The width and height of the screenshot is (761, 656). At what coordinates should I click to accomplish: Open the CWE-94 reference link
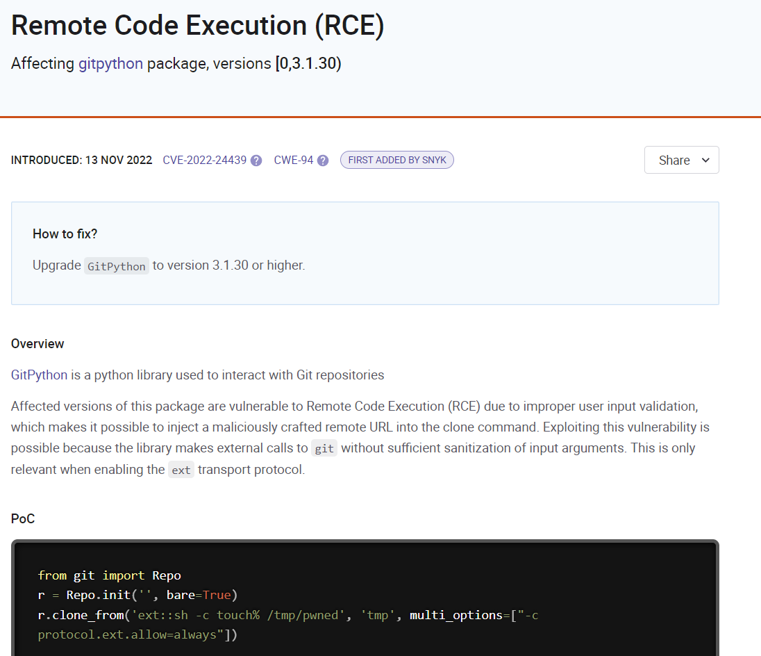(293, 160)
